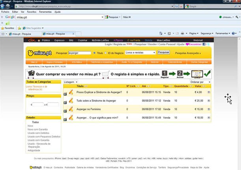This screenshot has height=170, width=241.
Task: Open the Ordenar por sort dropdown
Action: pyautogui.click(x=200, y=82)
